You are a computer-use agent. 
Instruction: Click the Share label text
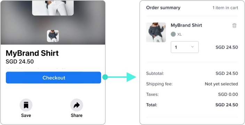[77, 116]
